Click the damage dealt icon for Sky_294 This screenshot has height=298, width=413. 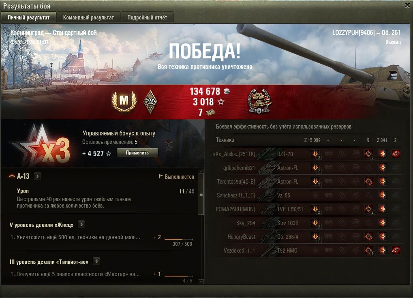(382, 223)
